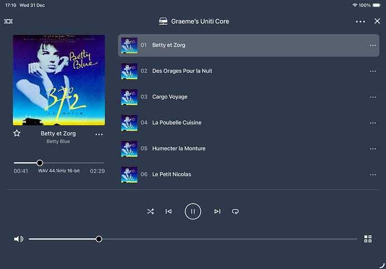386x269 pixels.
Task: Open more options in the header
Action: pos(360,21)
